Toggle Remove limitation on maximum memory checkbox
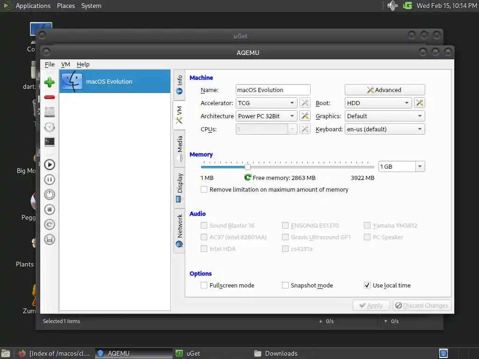Screen dimensions: 479x359 click(x=204, y=190)
